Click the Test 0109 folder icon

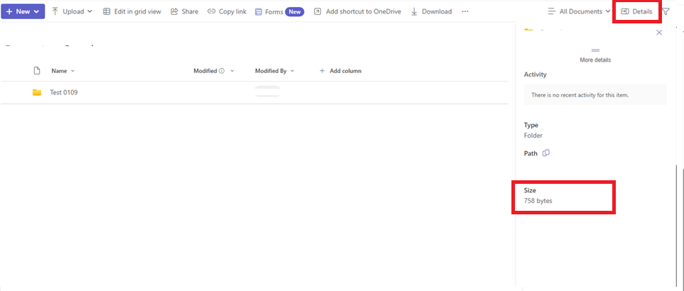pos(37,92)
